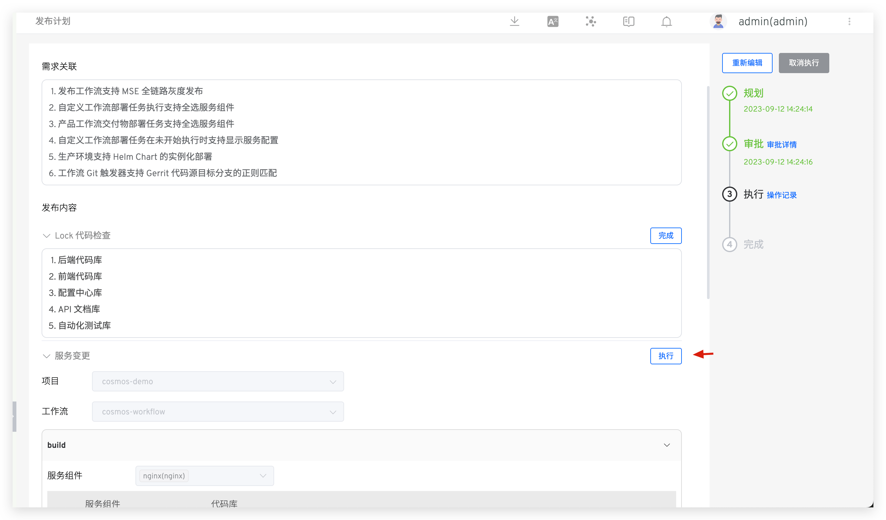Screen dimensions: 886x520
Task: Open the notifications bell
Action: pos(666,22)
